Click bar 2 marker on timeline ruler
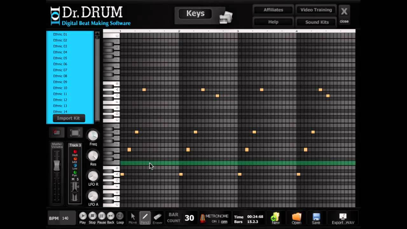The image size is (407, 229). [179, 31]
